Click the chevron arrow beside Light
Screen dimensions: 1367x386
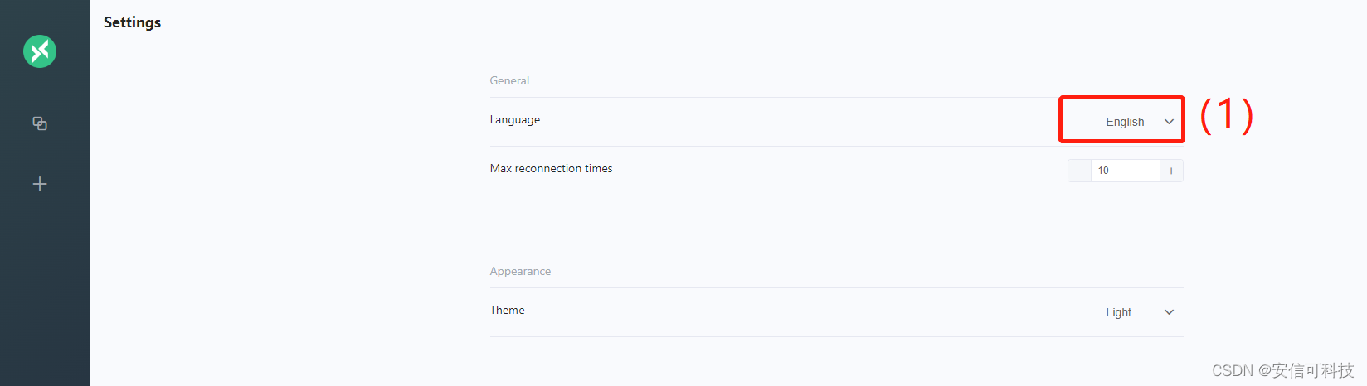click(x=1169, y=312)
